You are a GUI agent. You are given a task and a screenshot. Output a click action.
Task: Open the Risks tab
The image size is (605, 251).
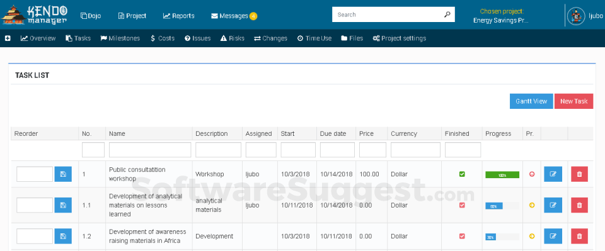[233, 38]
